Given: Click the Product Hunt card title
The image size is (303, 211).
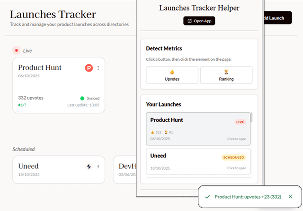Looking at the screenshot, I should pos(40,67).
